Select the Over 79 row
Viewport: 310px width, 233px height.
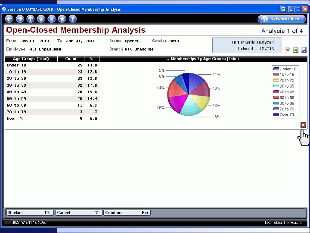click(52, 119)
